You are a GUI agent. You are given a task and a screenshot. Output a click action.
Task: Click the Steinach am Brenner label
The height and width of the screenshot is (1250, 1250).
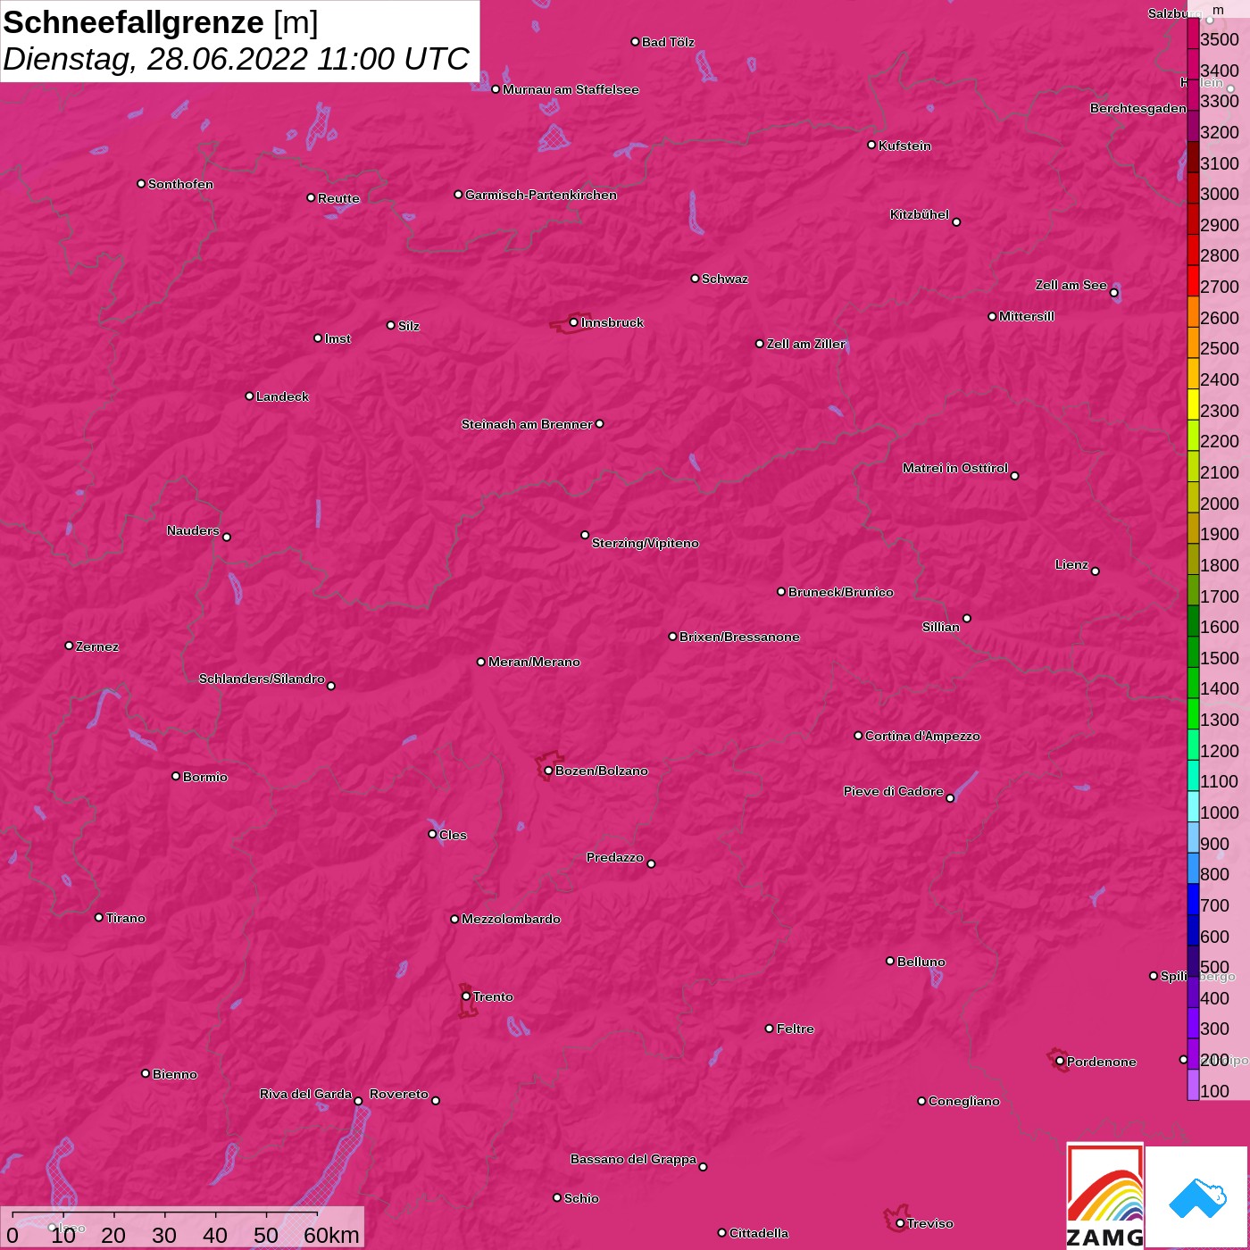click(527, 424)
